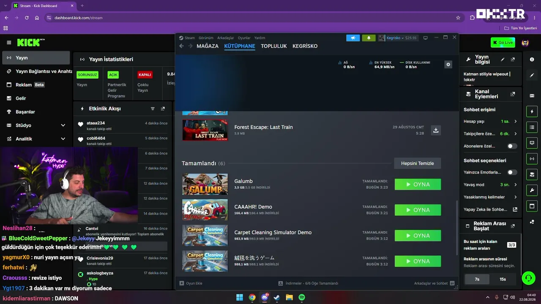This screenshot has height=304, width=541.
Task: Open Yapay Zeka ile Sohbet external link
Action: pos(515,209)
